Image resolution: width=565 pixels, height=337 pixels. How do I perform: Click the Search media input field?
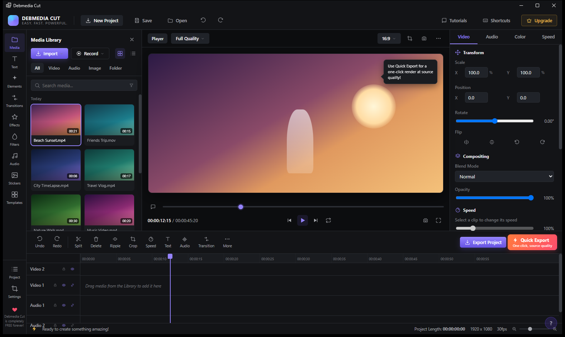click(x=84, y=85)
